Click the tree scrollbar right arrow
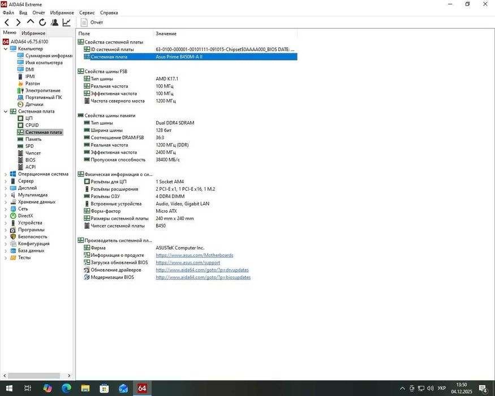 point(69,376)
